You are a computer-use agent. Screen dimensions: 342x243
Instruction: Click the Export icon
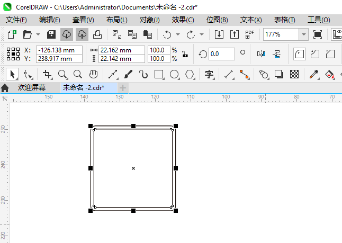pos(235,34)
